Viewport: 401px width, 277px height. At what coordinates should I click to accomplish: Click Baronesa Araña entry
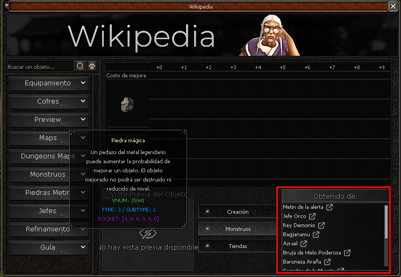(x=302, y=262)
